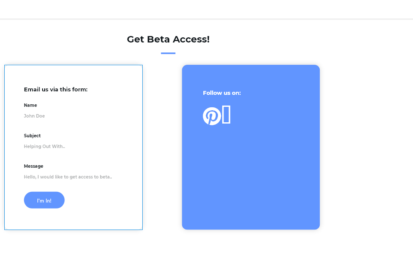Select the Message text area
This screenshot has width=413, height=257.
tap(73, 177)
